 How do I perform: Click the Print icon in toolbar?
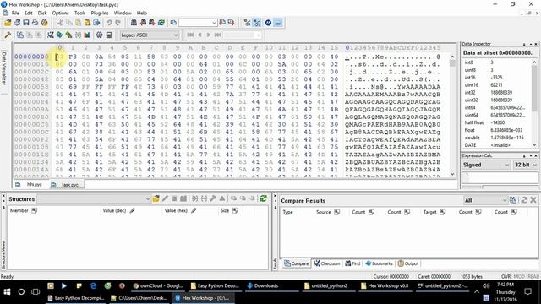click(x=36, y=23)
